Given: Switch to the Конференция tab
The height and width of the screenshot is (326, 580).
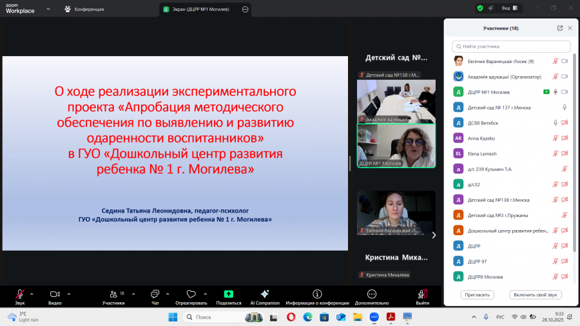Looking at the screenshot, I should coord(84,9).
